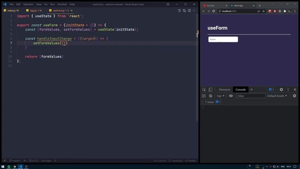Open errors and warnings in status bar
The image size is (300, 169).
[x=34, y=161]
